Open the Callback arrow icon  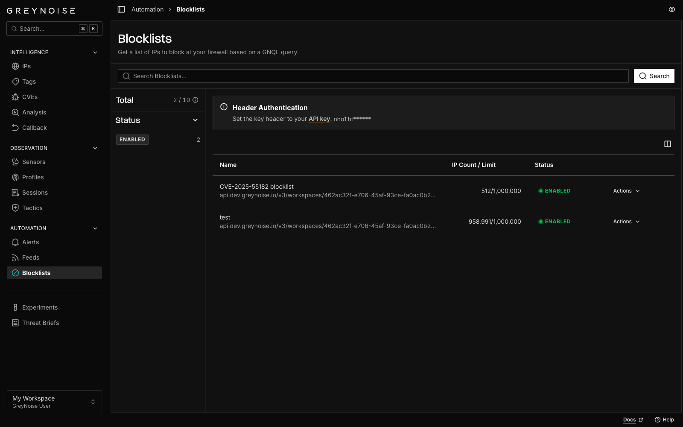tap(15, 128)
